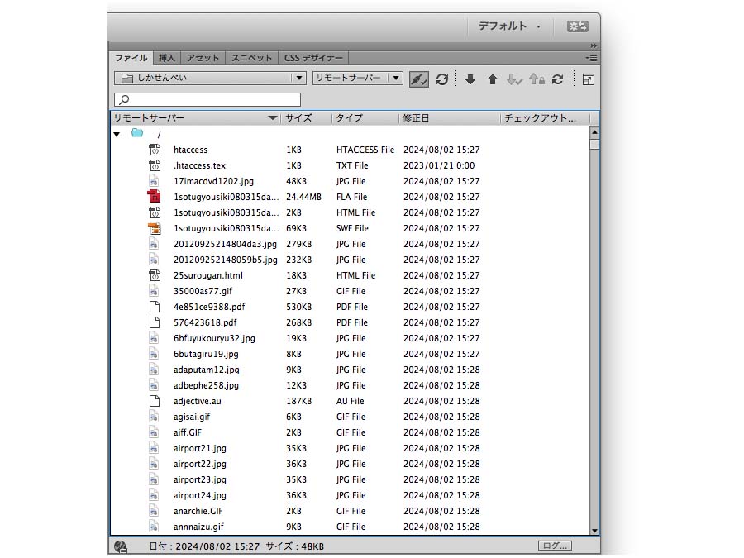Viewport: 744px width, 558px height.
Task: Collapse panels with the double-arrow icon
Action: coord(594,46)
